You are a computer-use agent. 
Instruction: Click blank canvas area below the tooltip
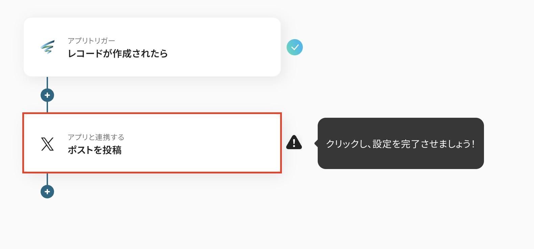click(x=401, y=209)
